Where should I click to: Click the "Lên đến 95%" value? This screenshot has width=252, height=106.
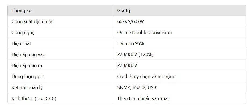(131, 43)
